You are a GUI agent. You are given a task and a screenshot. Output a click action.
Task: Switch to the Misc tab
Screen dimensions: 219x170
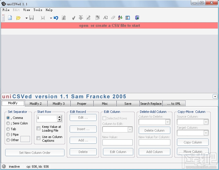(105, 104)
